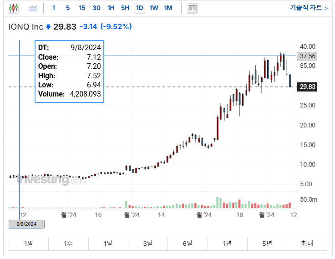Set the 5 minute interval
335x259 pixels.
click(x=68, y=8)
